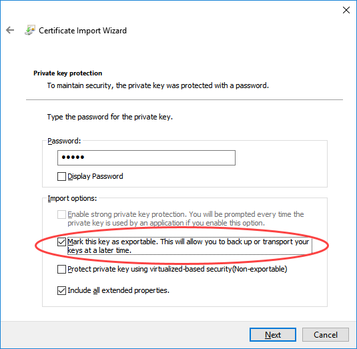This screenshot has height=349, width=357.
Task: Click the Certificate Import Wizard title text
Action: pos(83,31)
